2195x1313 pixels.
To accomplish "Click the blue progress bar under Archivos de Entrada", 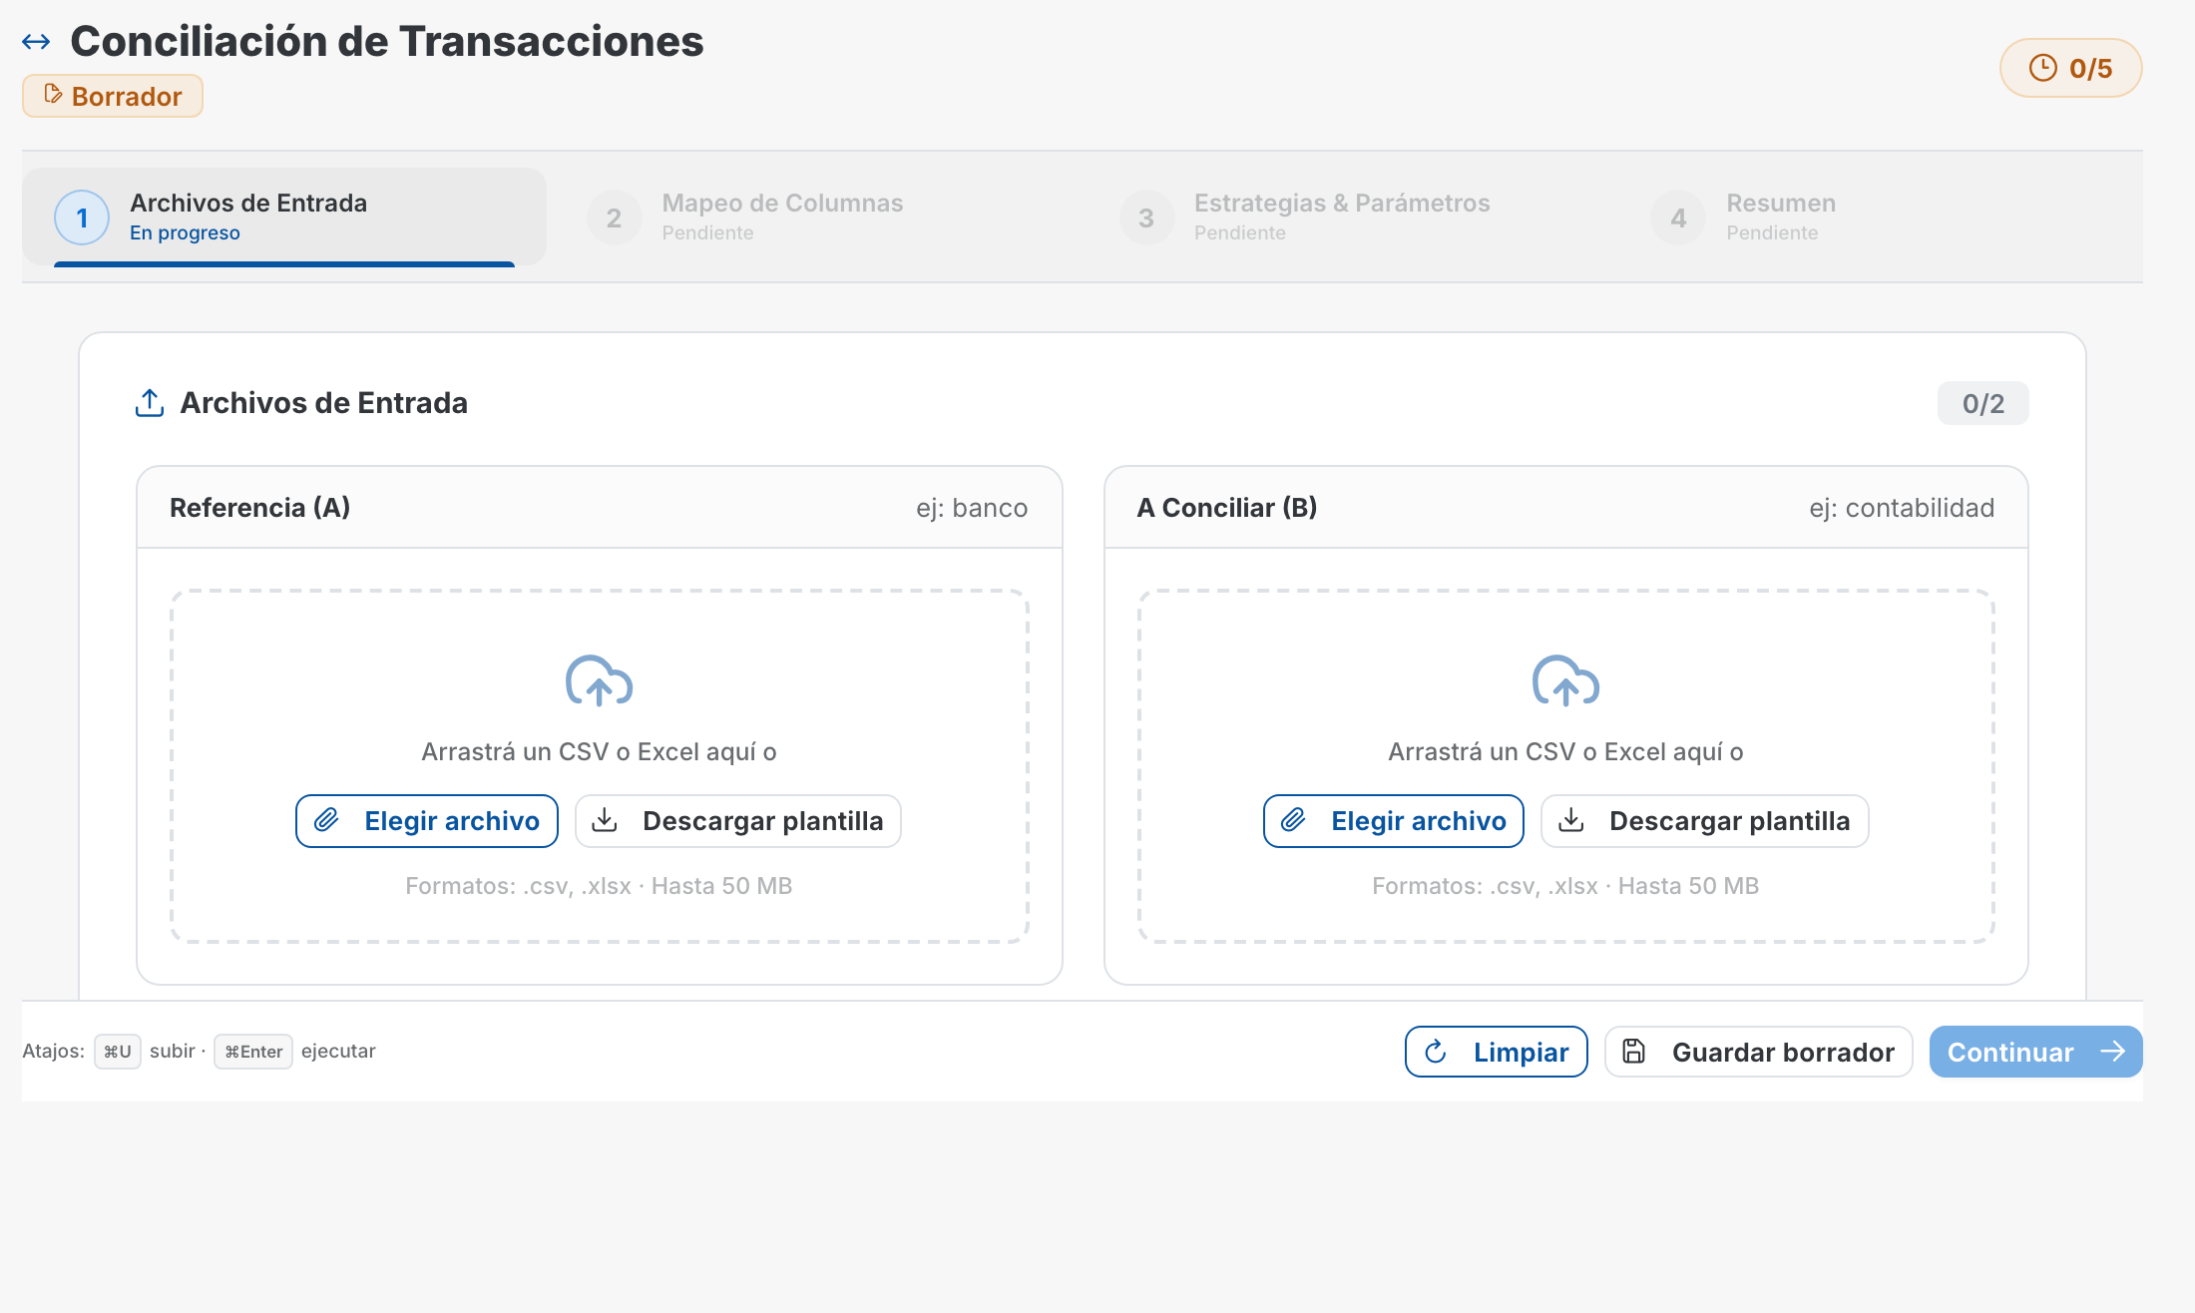I will click(282, 265).
